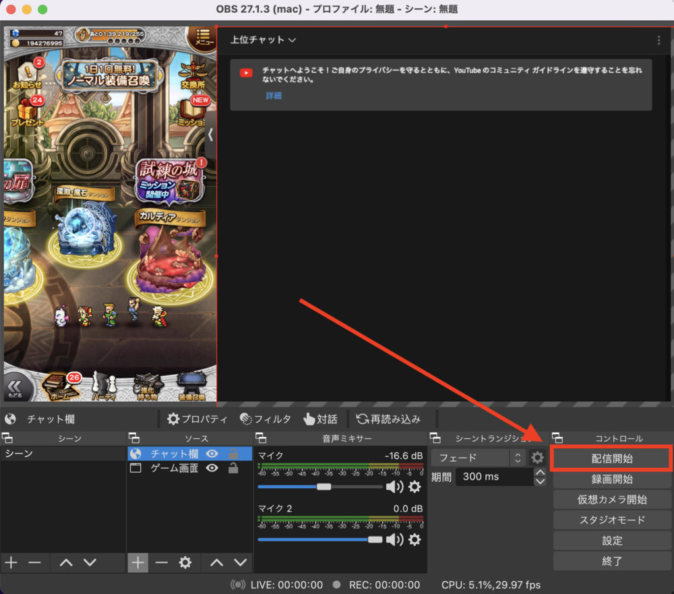Collapse the game side panel arrow in preview
Viewport: 674px width, 594px height.
point(210,135)
